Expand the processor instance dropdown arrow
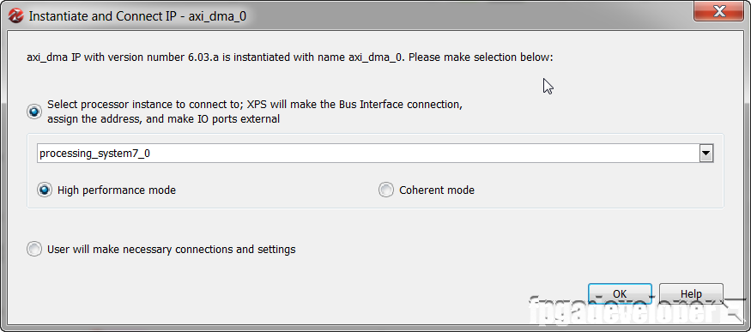The image size is (751, 332). coord(706,154)
